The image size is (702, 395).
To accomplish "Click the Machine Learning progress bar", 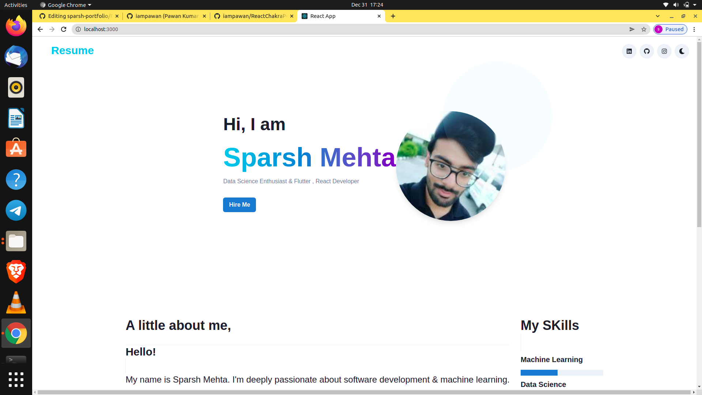I will click(562, 372).
